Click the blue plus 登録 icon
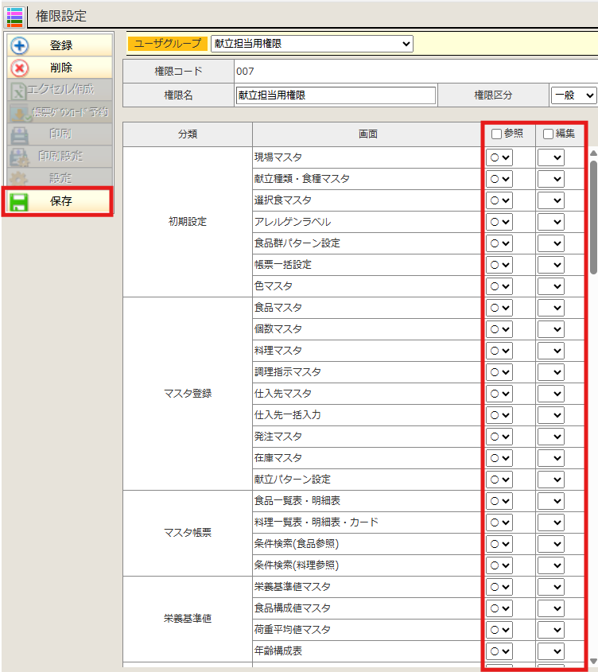The height and width of the screenshot is (672, 598). (20, 46)
